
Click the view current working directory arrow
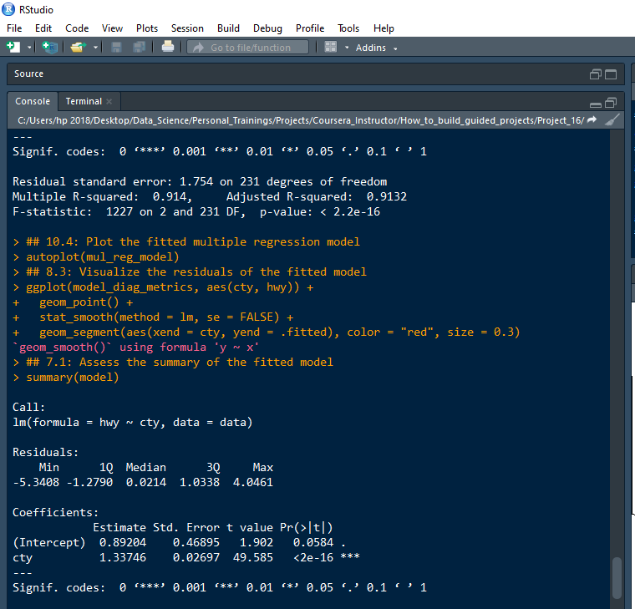(592, 119)
